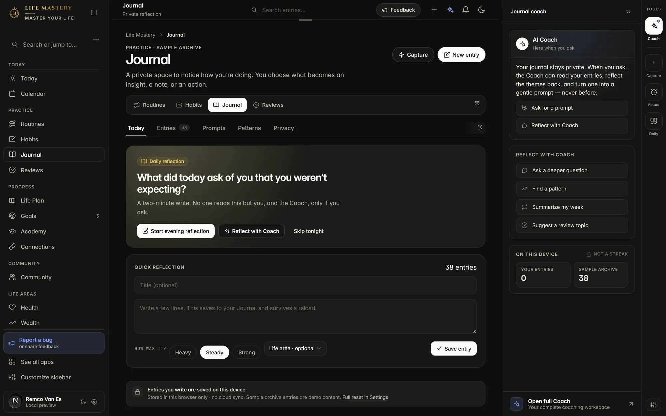Open the Entries tab
This screenshot has height=416, width=666.
click(x=173, y=128)
